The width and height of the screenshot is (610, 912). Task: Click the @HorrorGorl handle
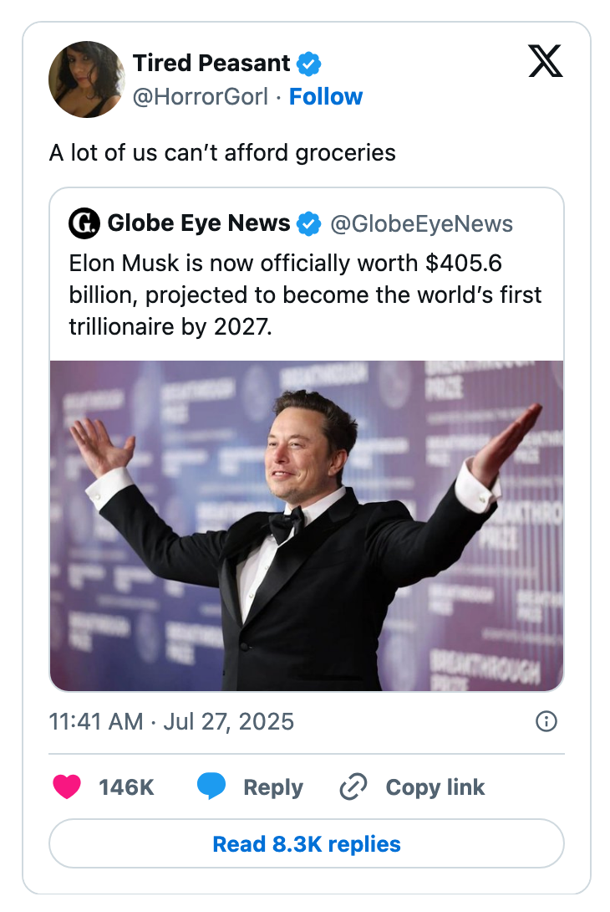(201, 97)
